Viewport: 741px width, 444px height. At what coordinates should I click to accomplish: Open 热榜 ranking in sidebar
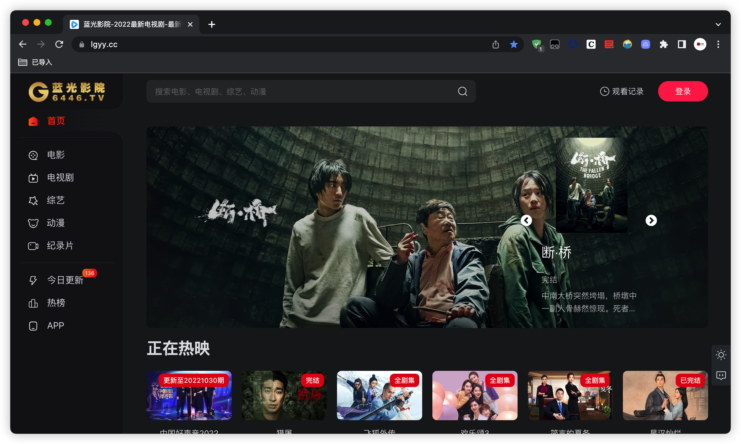coord(47,303)
